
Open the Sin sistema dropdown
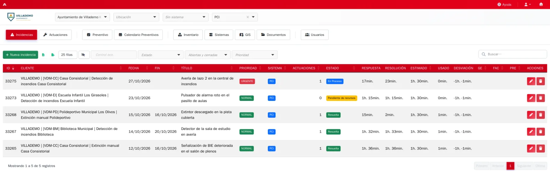click(x=185, y=17)
